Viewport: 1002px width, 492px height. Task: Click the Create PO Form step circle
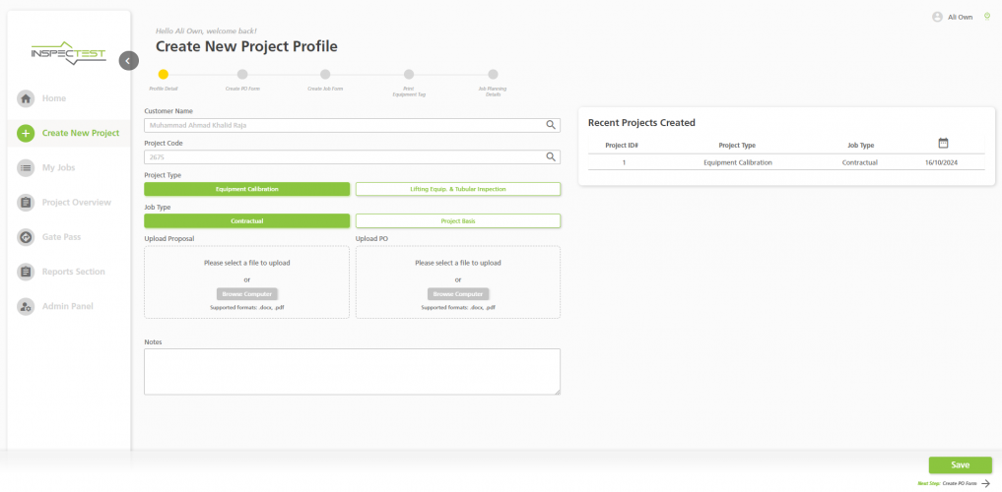242,75
